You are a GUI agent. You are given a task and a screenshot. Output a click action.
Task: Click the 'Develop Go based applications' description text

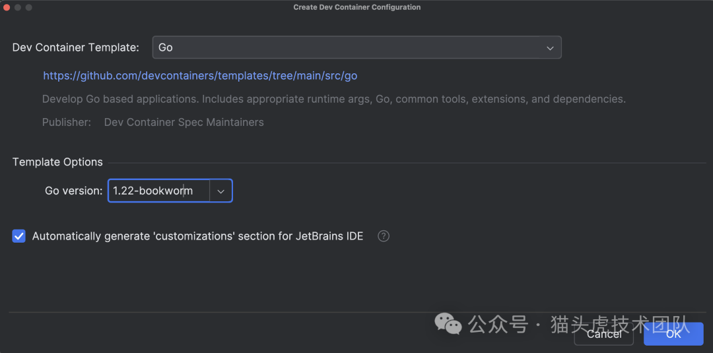[333, 99]
